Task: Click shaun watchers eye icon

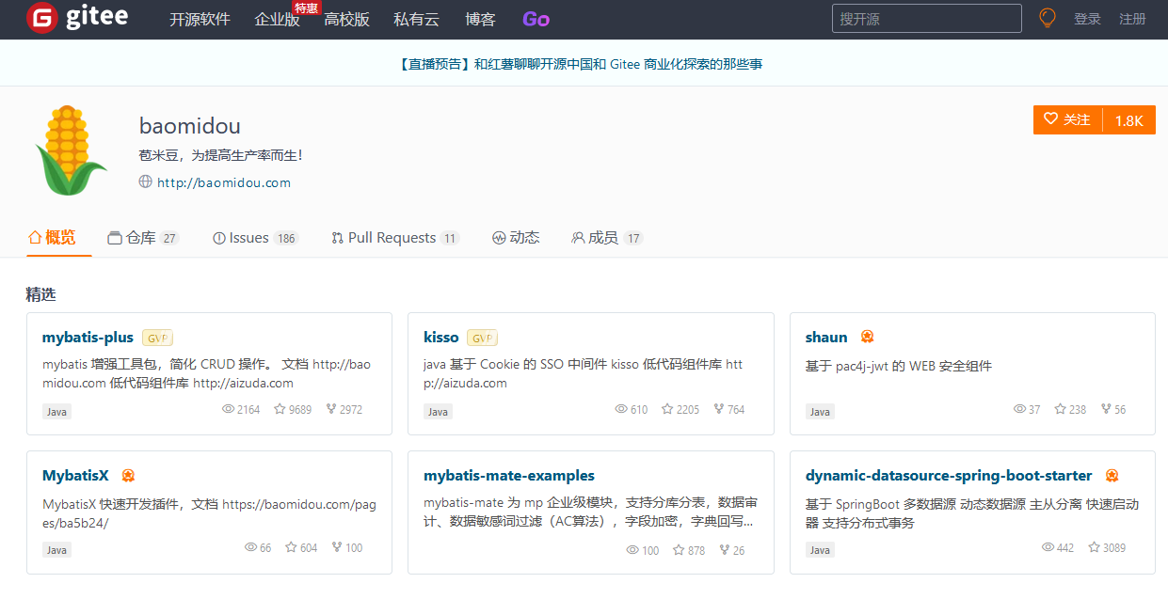Action: tap(1019, 409)
